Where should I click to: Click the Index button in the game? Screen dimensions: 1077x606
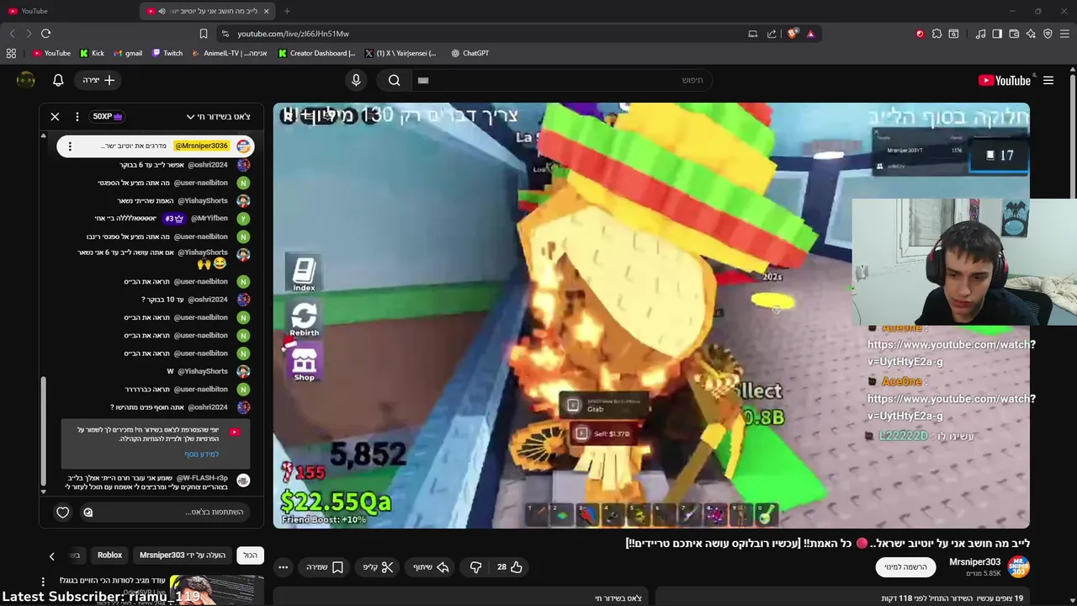point(304,274)
